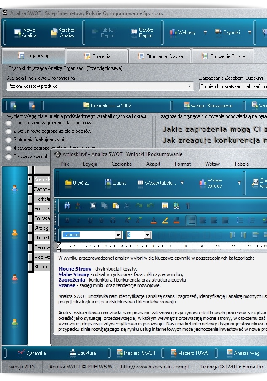Switch to the Strategia tab
This screenshot has width=267, height=381.
coord(97,56)
